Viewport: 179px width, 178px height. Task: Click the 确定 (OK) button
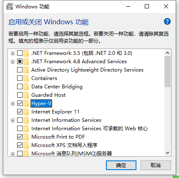(121, 165)
